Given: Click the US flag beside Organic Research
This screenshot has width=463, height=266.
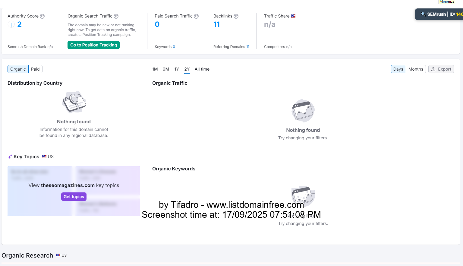Looking at the screenshot, I should coord(58,255).
